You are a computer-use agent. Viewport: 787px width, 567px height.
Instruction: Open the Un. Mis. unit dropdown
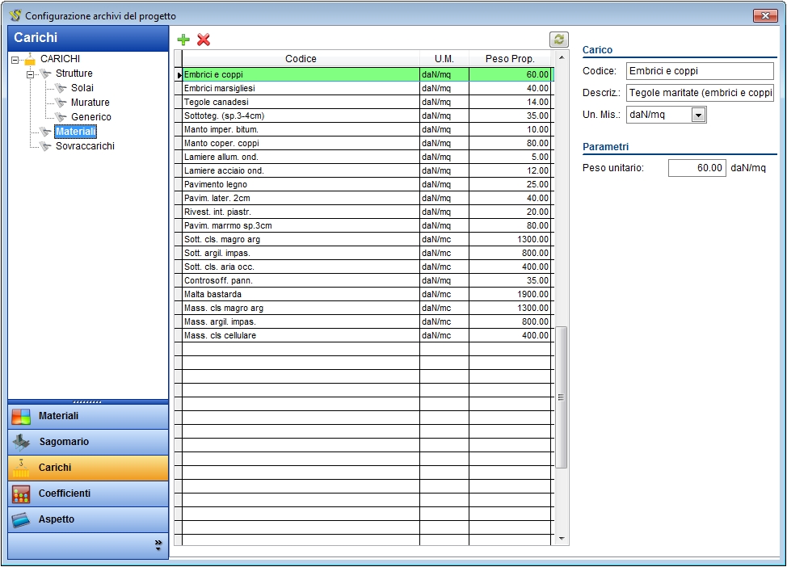pos(698,115)
